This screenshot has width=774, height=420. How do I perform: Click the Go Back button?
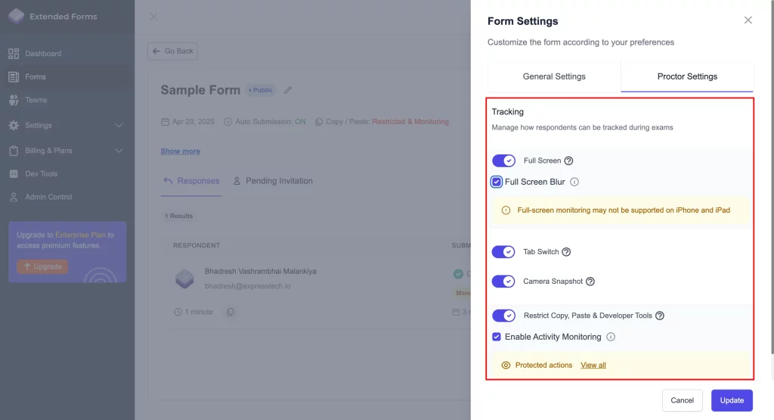(173, 51)
